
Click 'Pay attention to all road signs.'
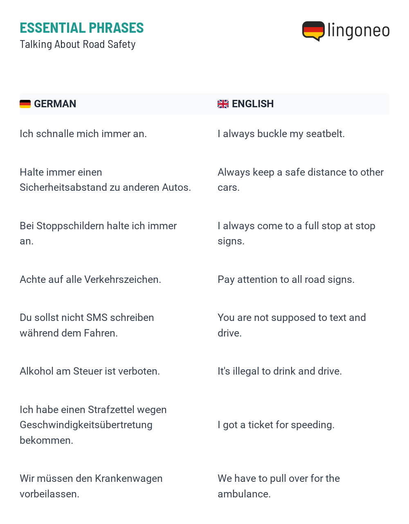tap(286, 280)
